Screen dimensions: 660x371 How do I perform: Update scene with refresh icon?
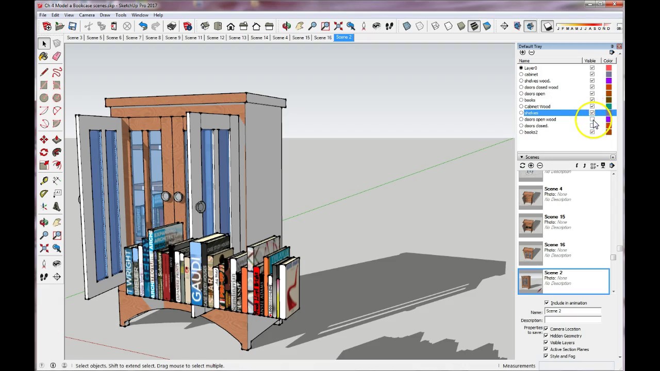522,165
